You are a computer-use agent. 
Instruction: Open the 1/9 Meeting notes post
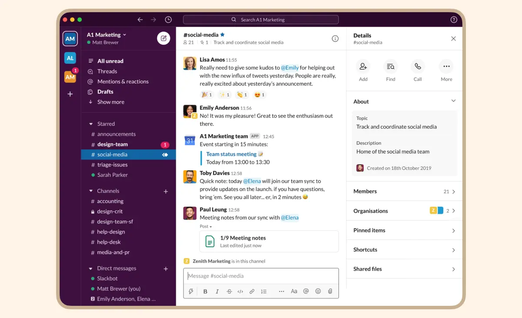point(269,242)
